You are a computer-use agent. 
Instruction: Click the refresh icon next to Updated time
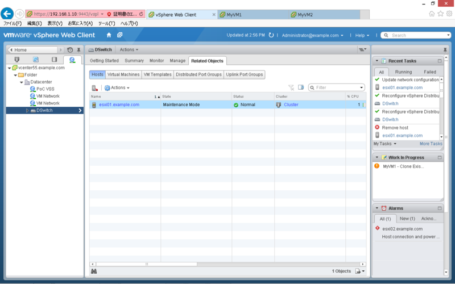pos(271,35)
